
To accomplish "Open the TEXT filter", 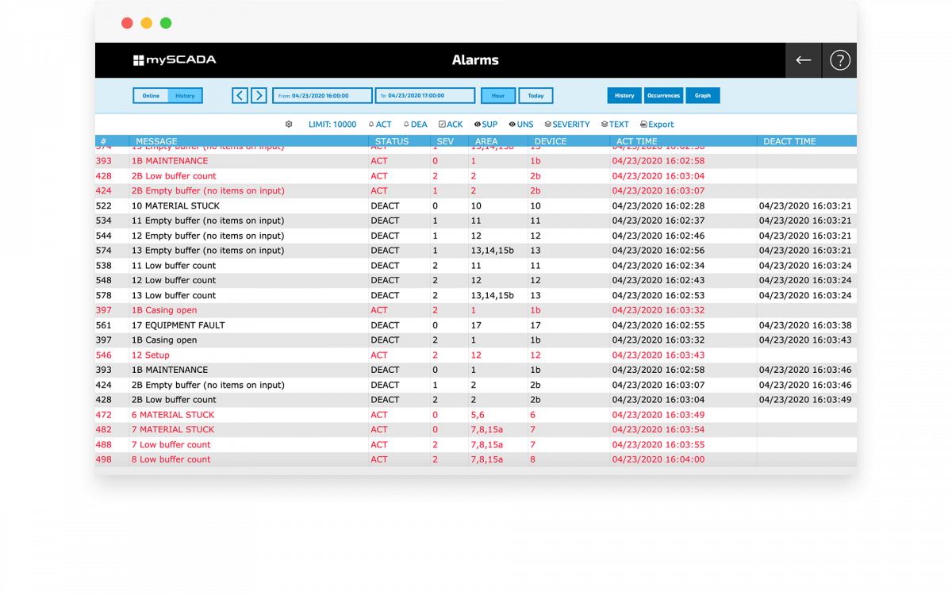I will (615, 125).
